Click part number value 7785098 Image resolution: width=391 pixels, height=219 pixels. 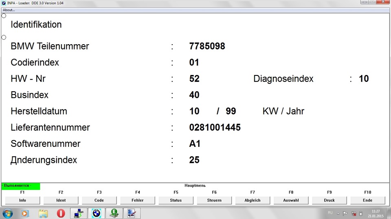click(x=207, y=46)
